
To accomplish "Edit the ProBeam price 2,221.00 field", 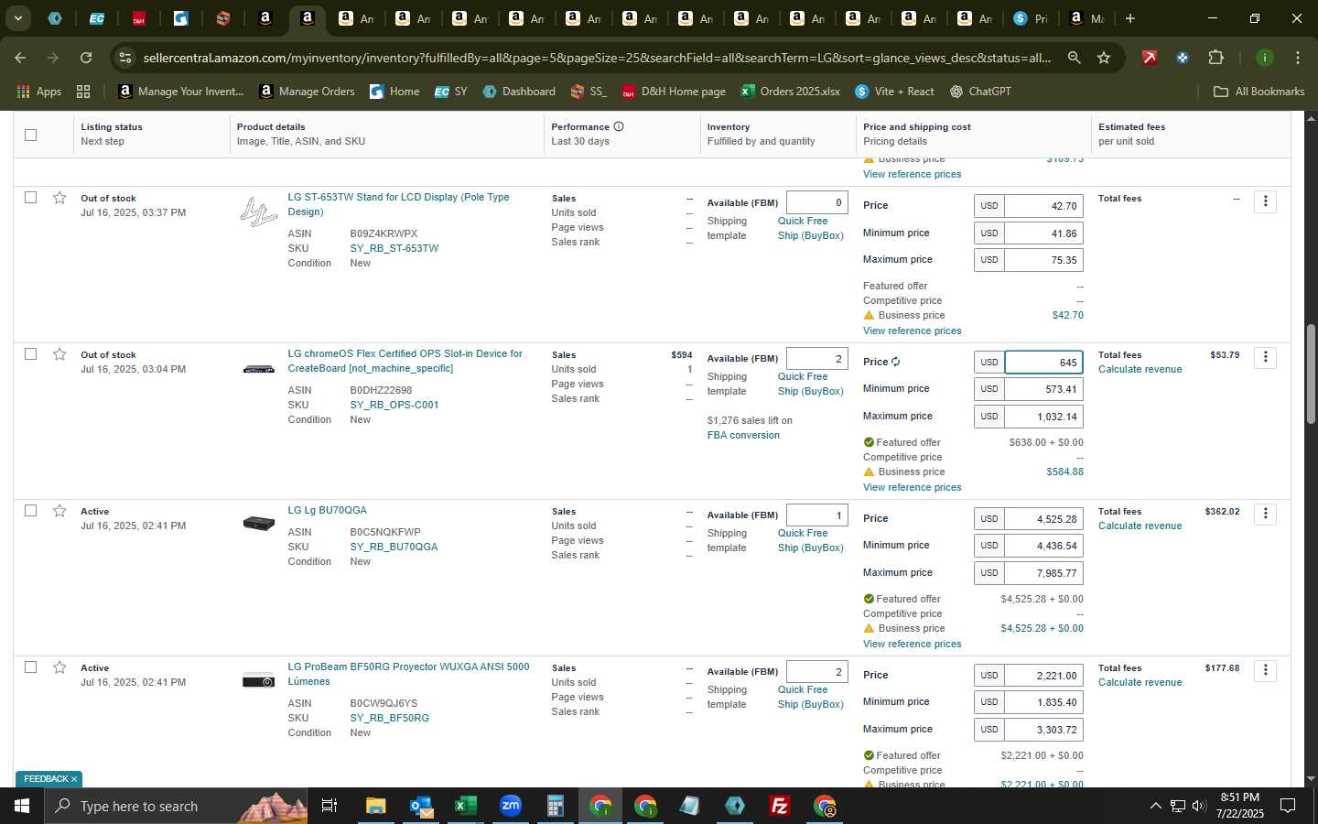I will 1043,676.
